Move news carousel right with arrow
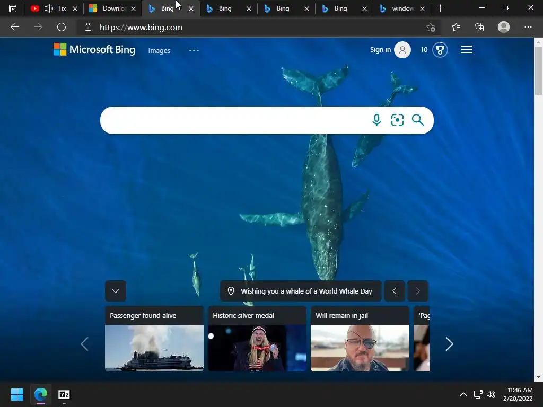Viewport: 543px width, 407px height. [x=449, y=344]
